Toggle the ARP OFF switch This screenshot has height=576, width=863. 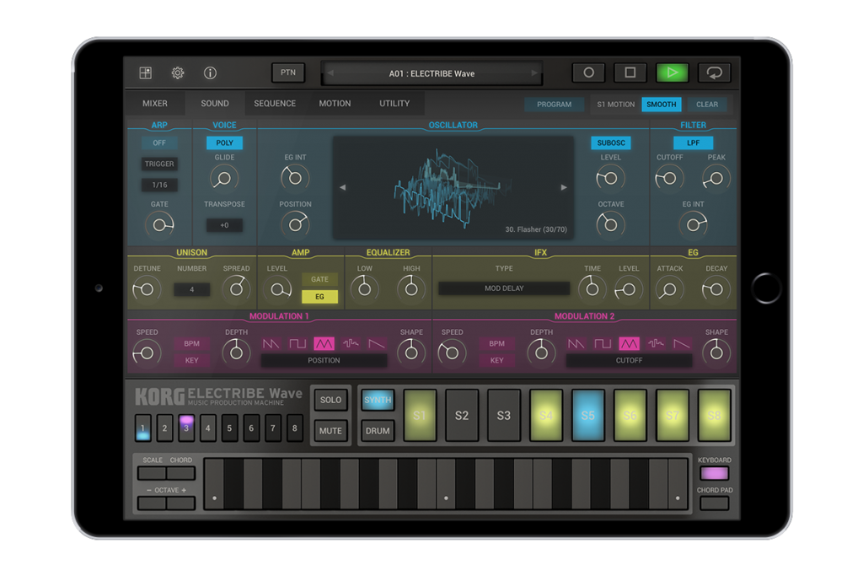click(159, 143)
